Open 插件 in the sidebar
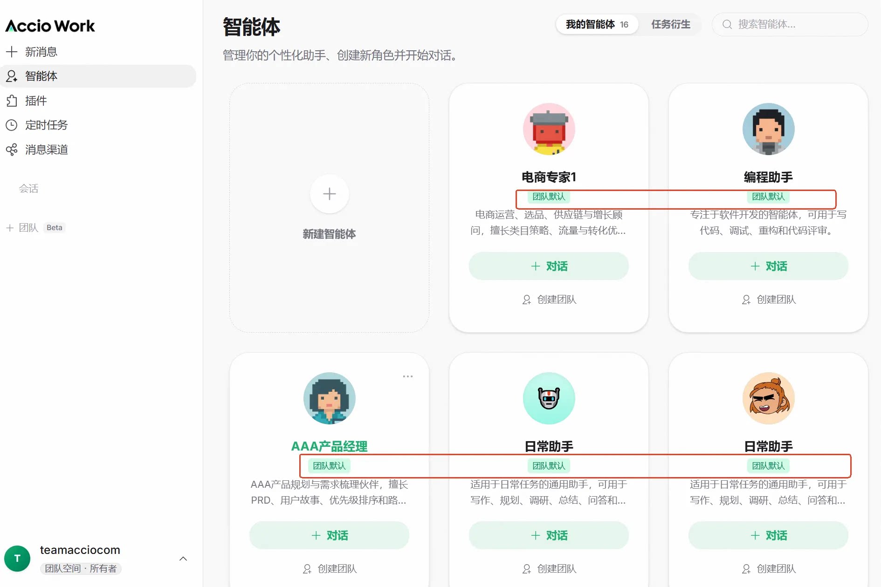Viewport: 881px width, 587px height. 98,101
